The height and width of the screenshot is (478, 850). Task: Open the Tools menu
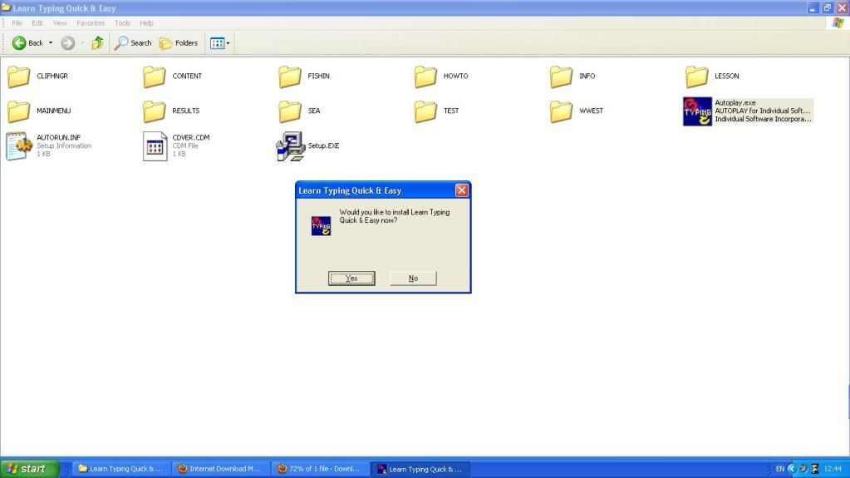[122, 22]
